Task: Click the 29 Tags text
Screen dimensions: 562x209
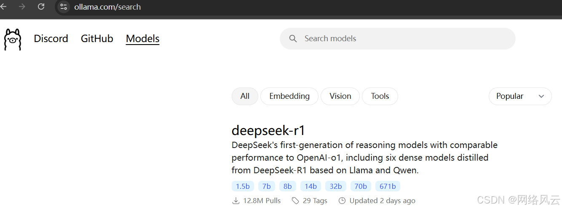Action: 315,201
